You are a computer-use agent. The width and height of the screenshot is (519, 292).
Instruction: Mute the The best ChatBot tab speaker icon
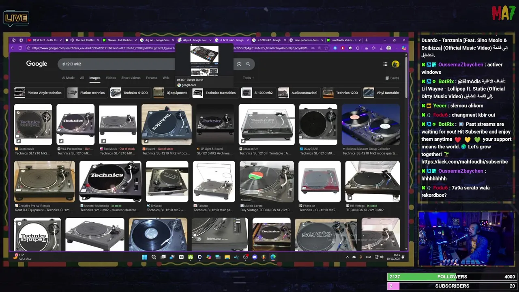pyautogui.click(x=72, y=40)
